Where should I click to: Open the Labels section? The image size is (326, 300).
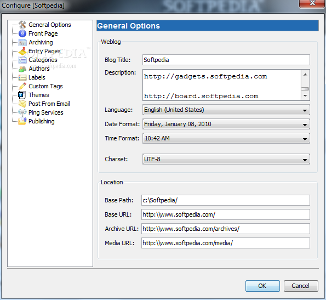(37, 77)
